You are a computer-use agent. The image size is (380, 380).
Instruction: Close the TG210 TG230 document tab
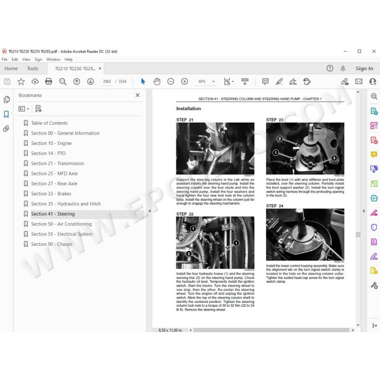click(x=100, y=68)
